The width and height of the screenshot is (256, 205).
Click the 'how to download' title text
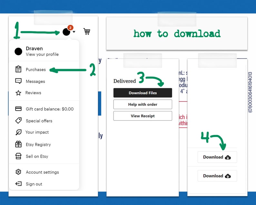click(177, 34)
